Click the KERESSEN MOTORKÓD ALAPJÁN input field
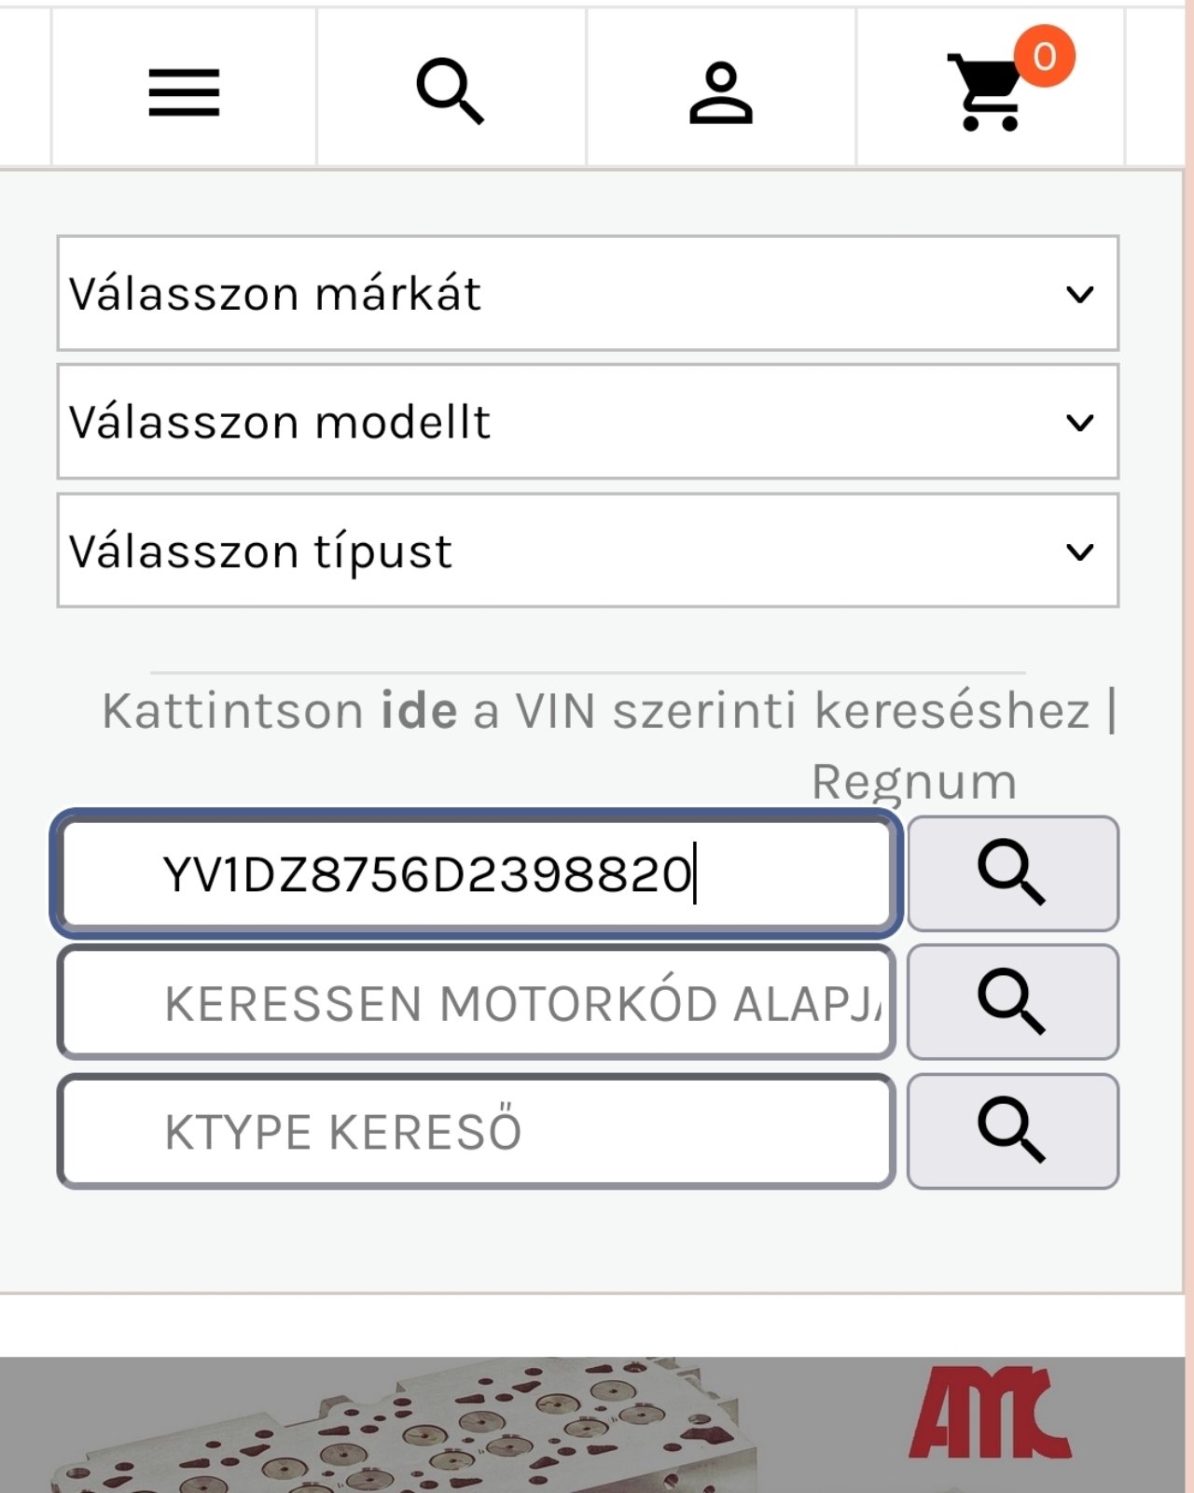 476,1003
